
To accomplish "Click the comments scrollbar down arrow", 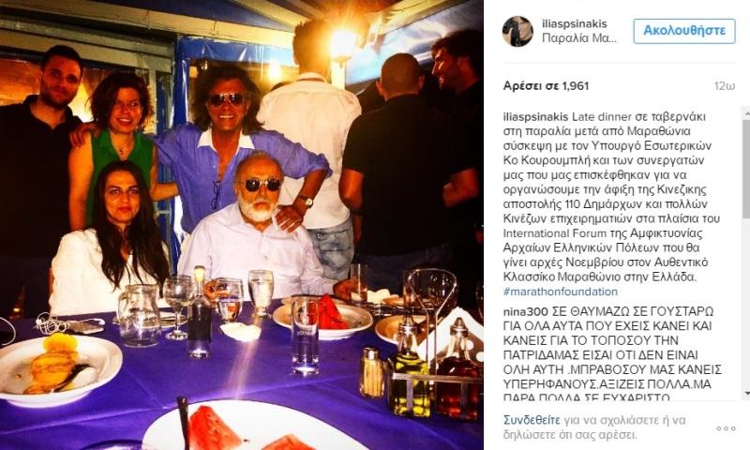I will [x=746, y=394].
